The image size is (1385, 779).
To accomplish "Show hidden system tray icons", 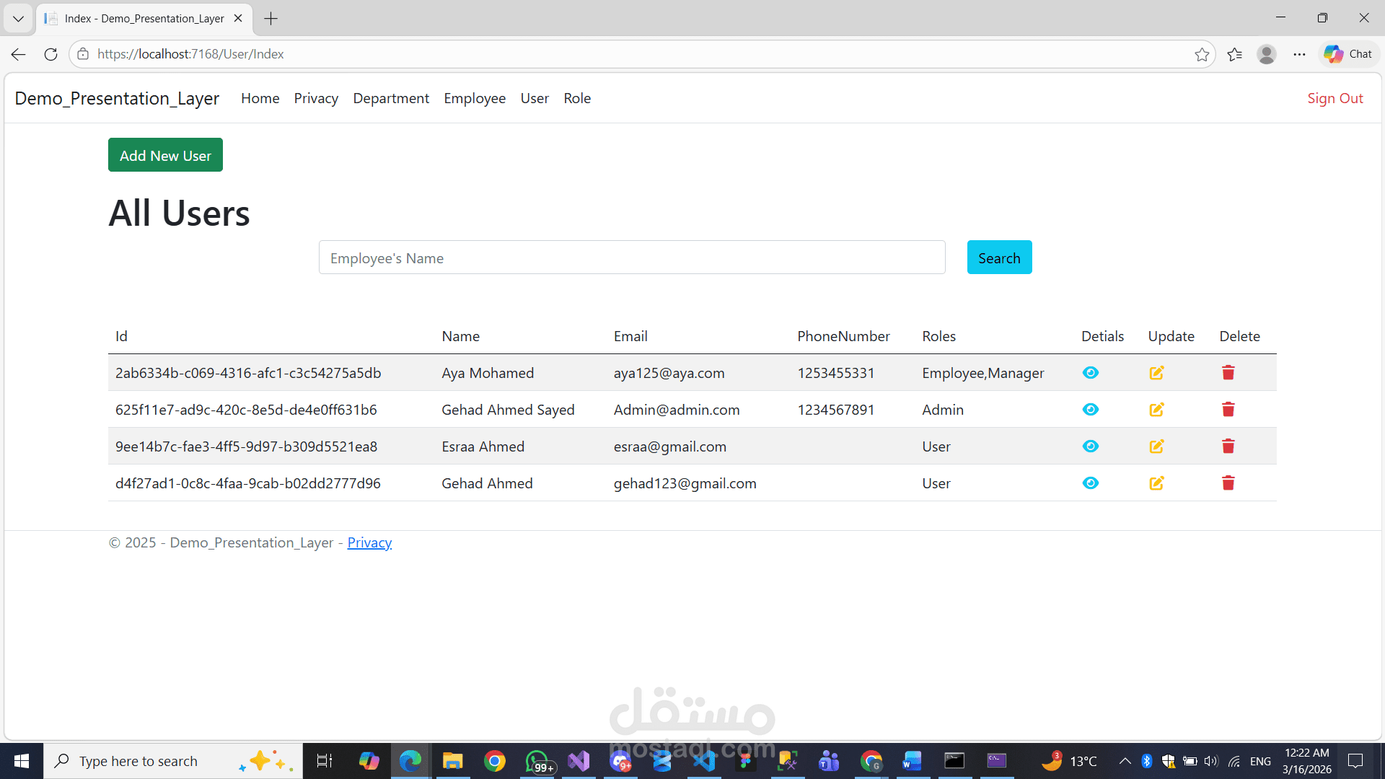I will pyautogui.click(x=1125, y=761).
